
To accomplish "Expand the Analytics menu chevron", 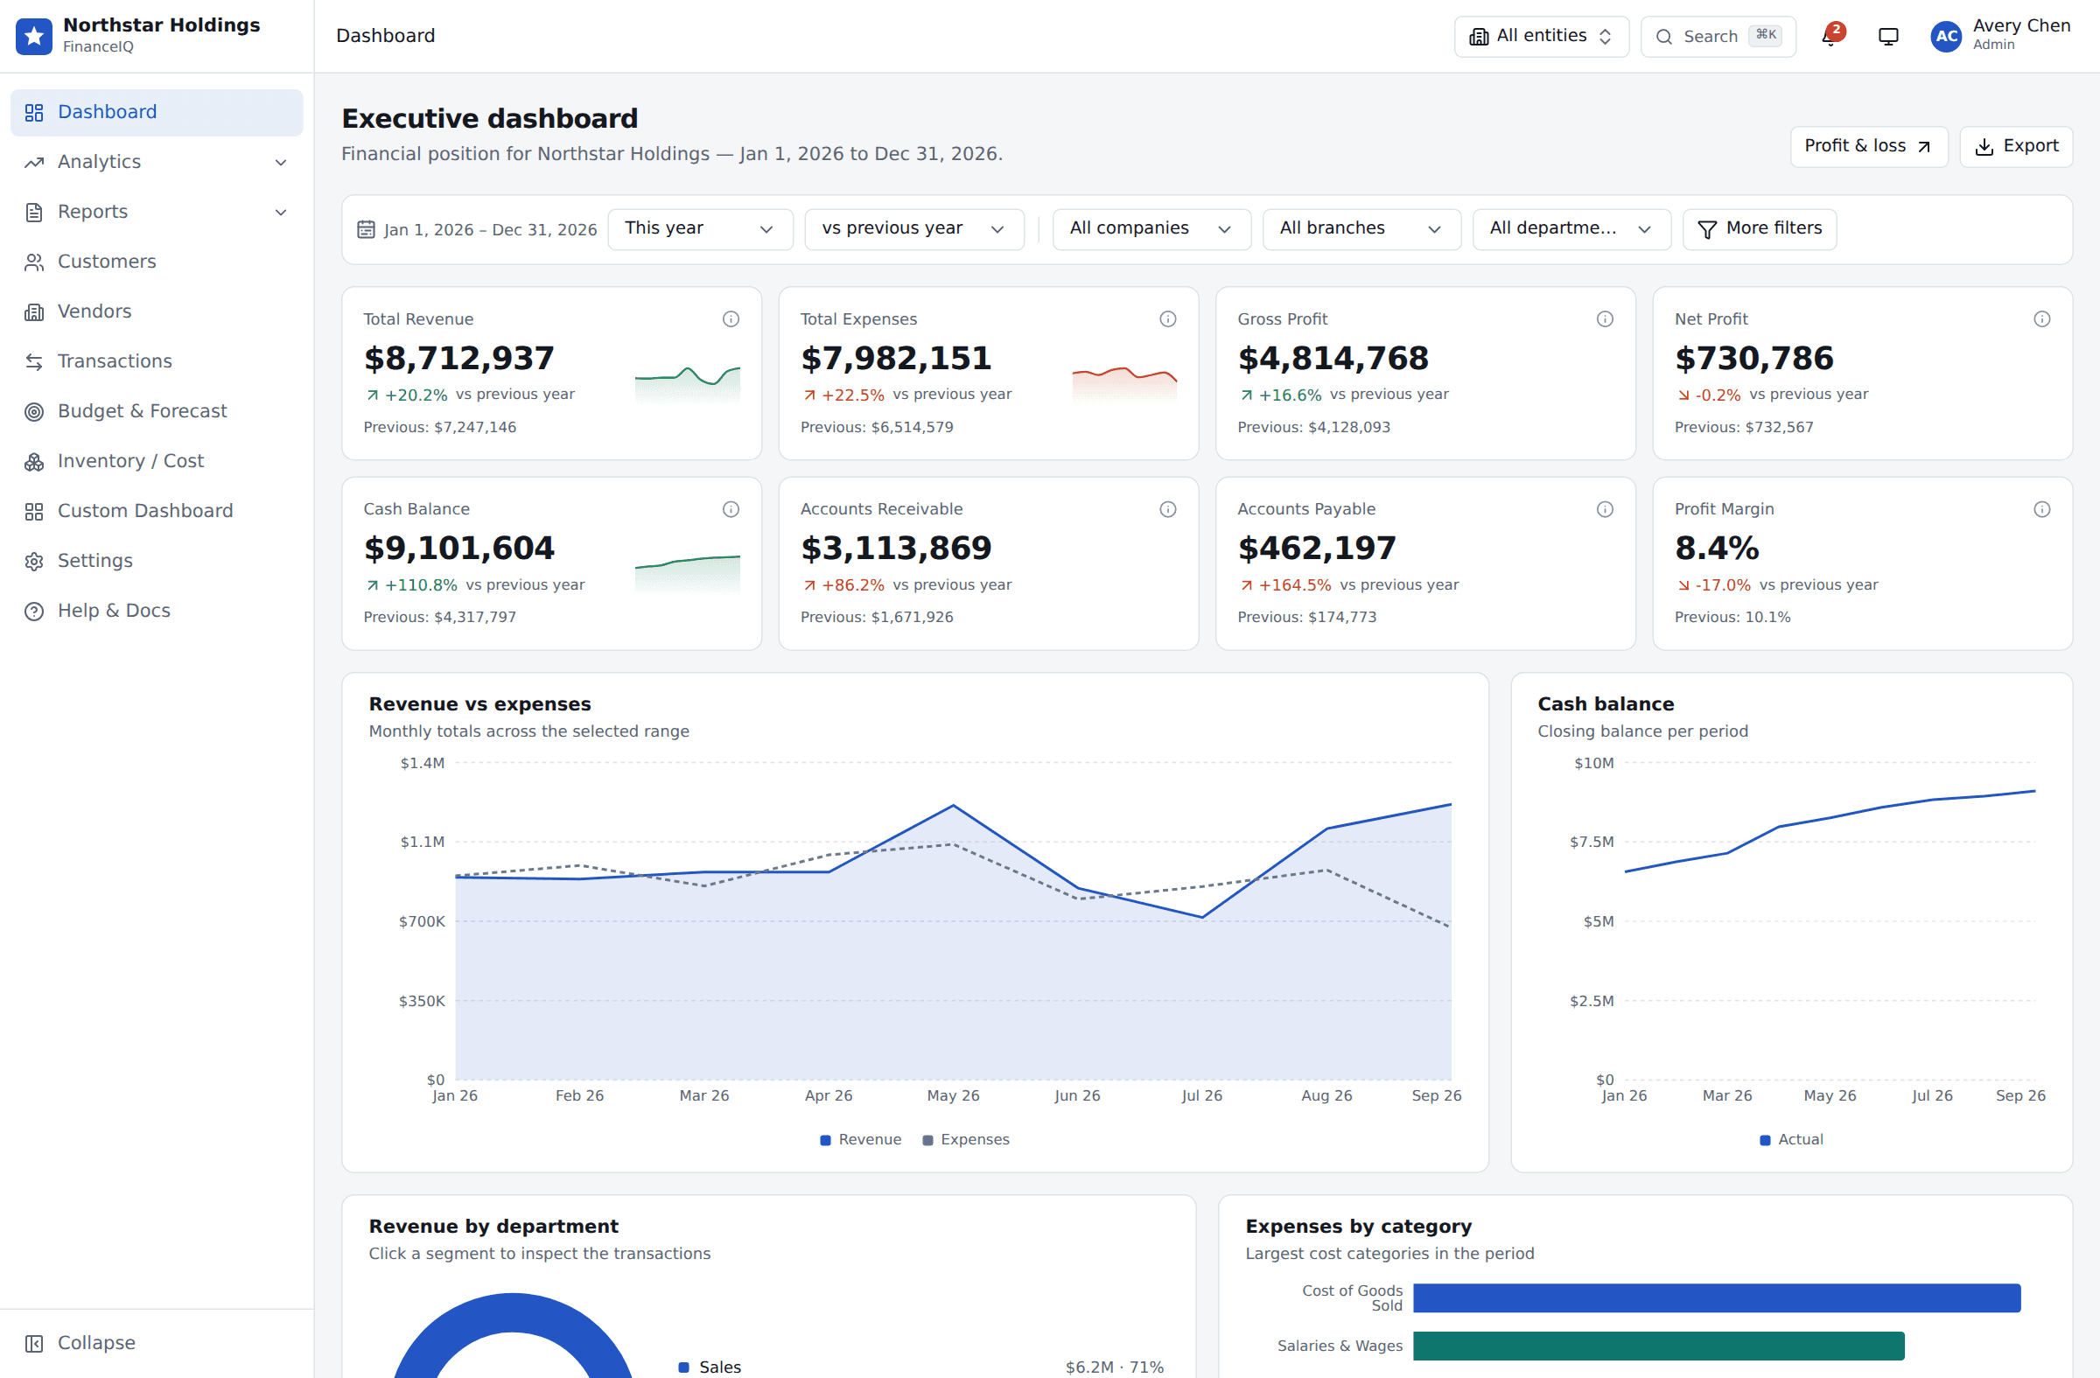I will 281,163.
